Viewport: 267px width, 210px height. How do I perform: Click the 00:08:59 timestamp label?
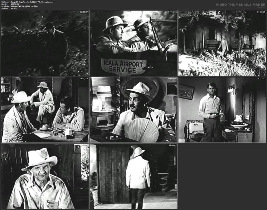[172, 78]
